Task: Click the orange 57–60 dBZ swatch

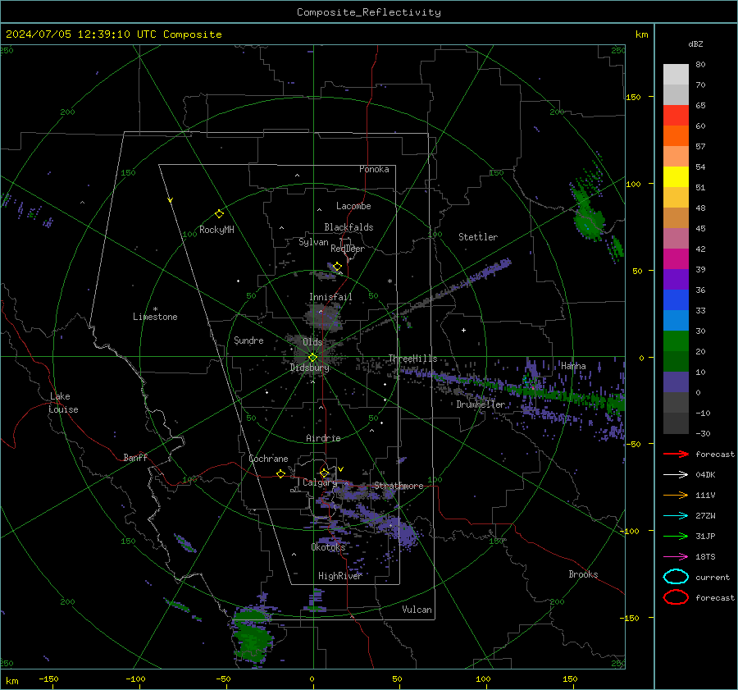Action: click(x=676, y=136)
